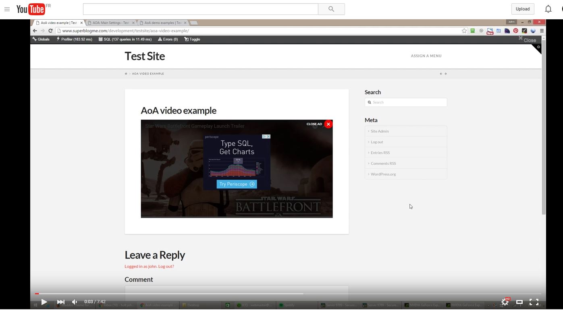Viewport: 563px width, 310px height.
Task: Go to previous post arrow
Action: 441,74
